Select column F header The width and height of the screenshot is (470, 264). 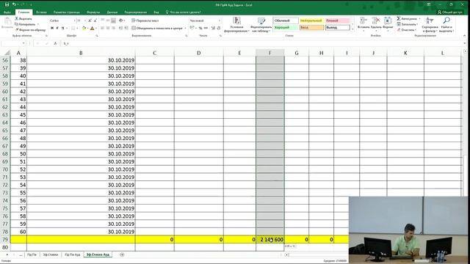coord(270,53)
